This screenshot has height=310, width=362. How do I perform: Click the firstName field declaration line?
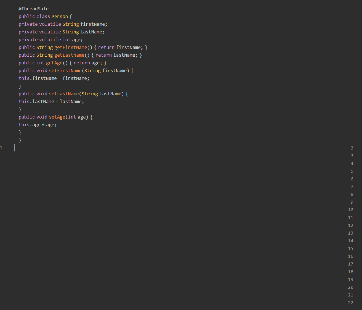63,24
